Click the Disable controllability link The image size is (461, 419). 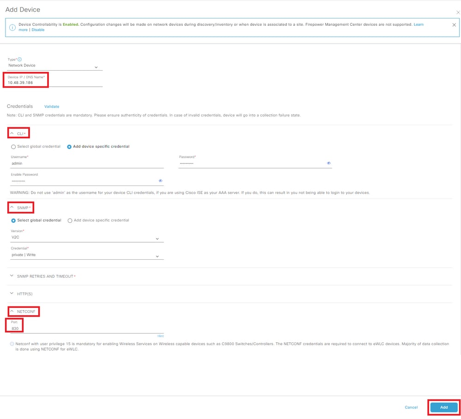click(38, 30)
